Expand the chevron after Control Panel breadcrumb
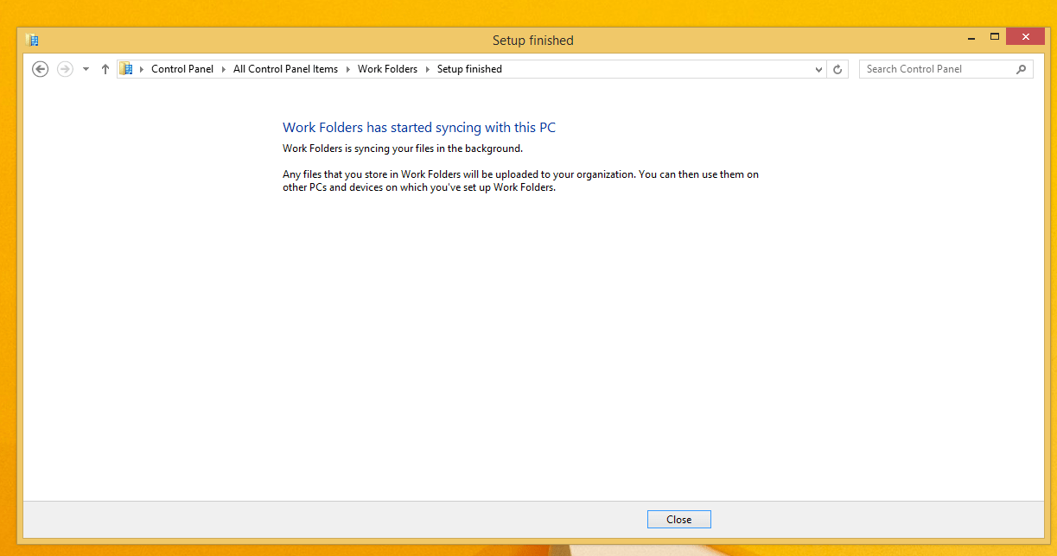The width and height of the screenshot is (1057, 556). tap(224, 69)
